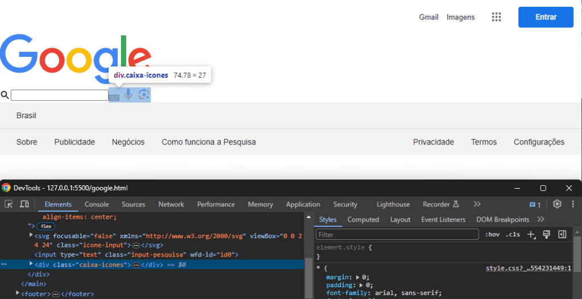
Task: Open the style.css source link
Action: coord(529,268)
